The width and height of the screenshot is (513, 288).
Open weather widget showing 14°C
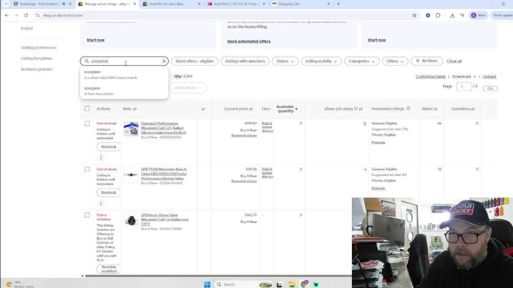[20, 284]
